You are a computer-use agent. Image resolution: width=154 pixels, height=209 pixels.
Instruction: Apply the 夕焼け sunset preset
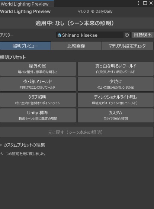[116, 84]
